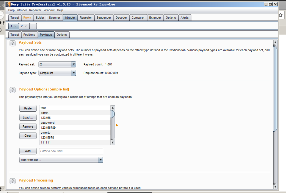Image resolution: width=286 pixels, height=193 pixels.
Task: Click payload list scroll-down arrow
Action: [112, 143]
